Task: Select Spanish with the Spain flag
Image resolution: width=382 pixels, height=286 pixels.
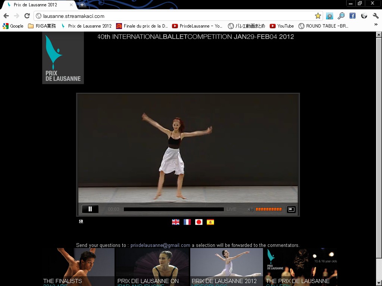Action: 210,222
